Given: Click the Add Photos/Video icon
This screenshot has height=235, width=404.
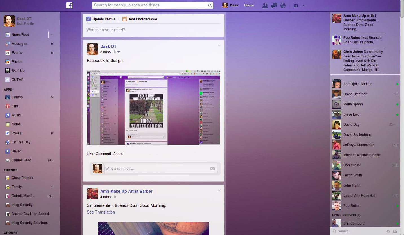Looking at the screenshot, I should (x=125, y=19).
